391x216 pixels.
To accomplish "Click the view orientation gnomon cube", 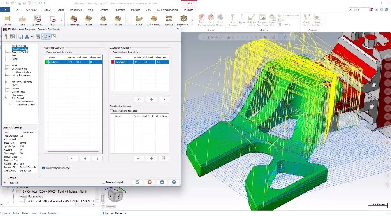I will click(x=115, y=194).
